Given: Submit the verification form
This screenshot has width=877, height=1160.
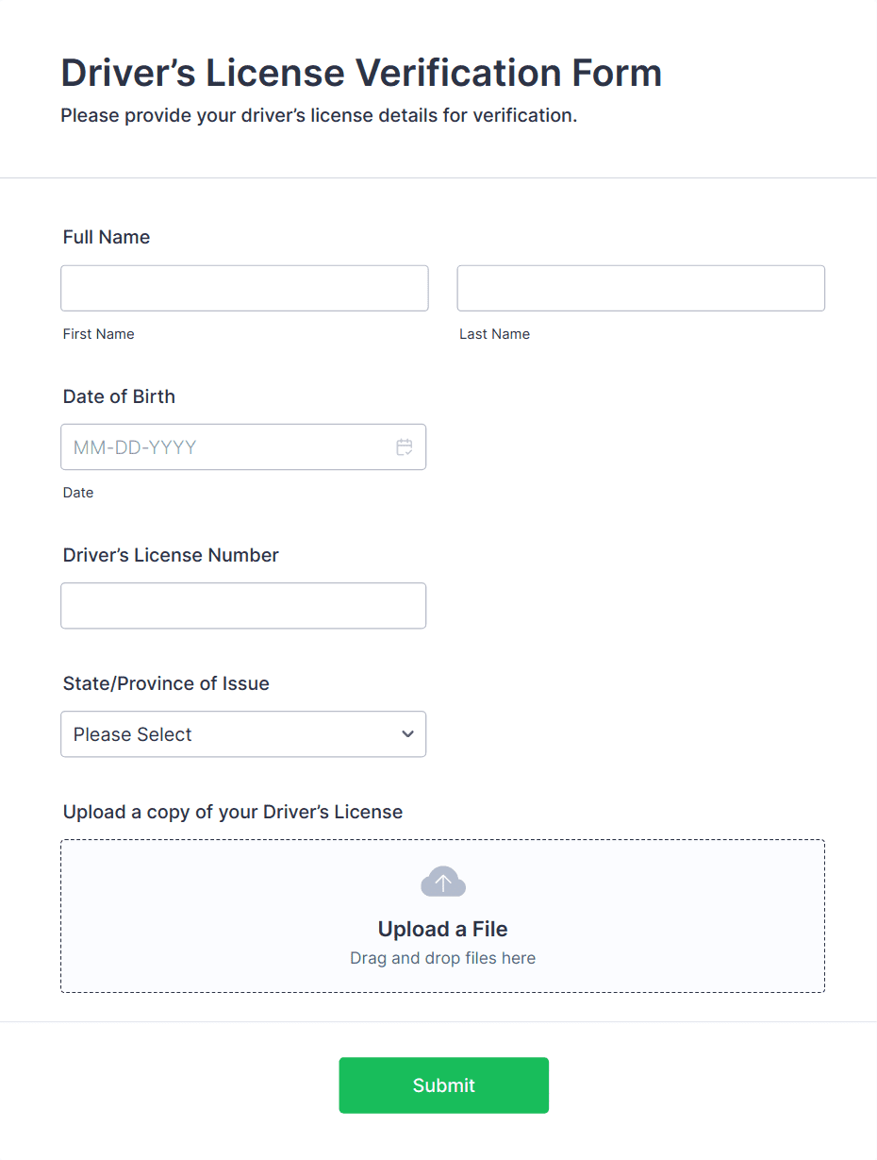Looking at the screenshot, I should pyautogui.click(x=444, y=1085).
